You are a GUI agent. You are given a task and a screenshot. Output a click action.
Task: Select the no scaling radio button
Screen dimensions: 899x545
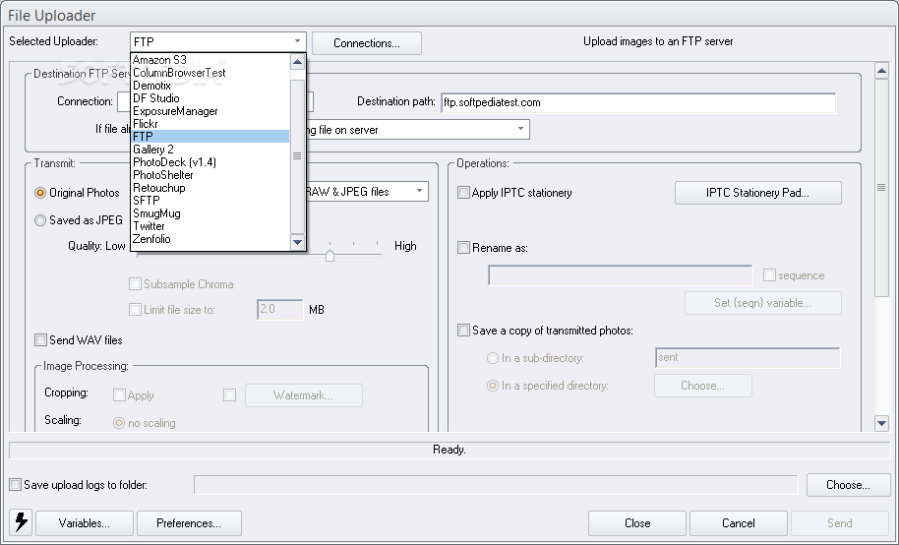coord(119,423)
